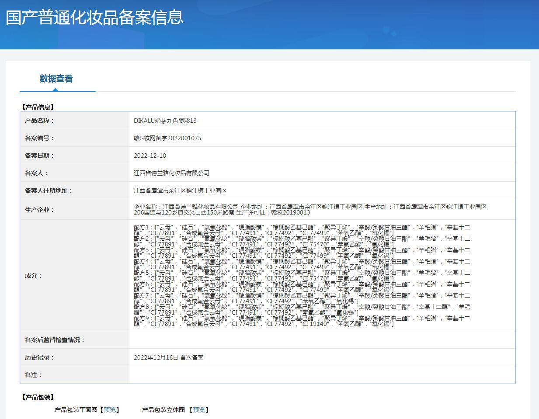This screenshot has height=419, width=539.
Task: Click the 国产普通化妆品备案信息 page title
Action: click(94, 17)
